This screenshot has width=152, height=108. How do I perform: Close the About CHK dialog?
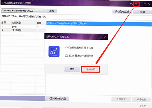[x=105, y=37]
